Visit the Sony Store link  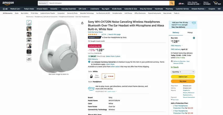95,32
